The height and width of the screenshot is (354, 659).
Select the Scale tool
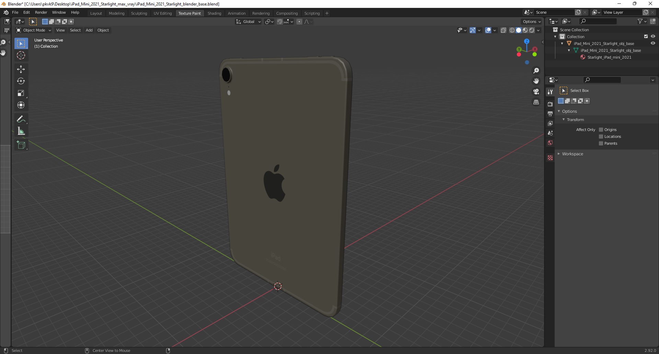tap(21, 93)
